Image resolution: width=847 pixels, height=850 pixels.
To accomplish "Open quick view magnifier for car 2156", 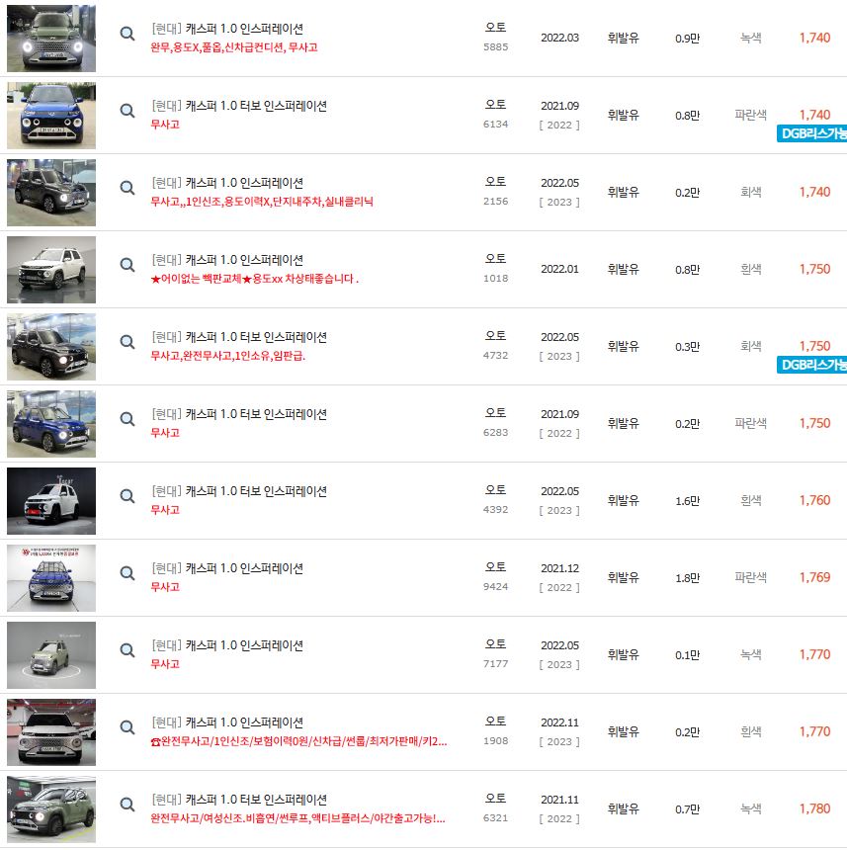I will pos(127,188).
